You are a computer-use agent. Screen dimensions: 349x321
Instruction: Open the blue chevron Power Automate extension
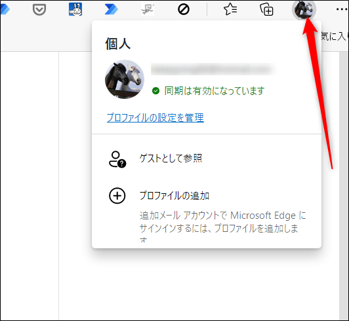click(x=112, y=10)
